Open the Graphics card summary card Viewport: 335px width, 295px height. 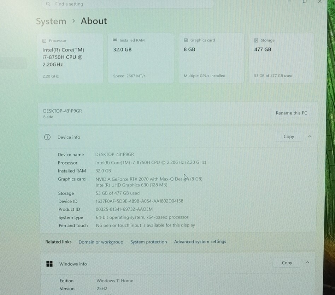(x=211, y=58)
